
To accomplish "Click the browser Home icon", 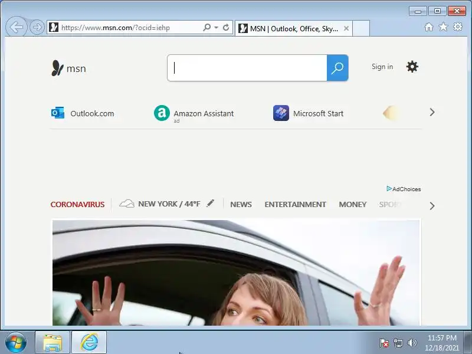I will click(429, 27).
